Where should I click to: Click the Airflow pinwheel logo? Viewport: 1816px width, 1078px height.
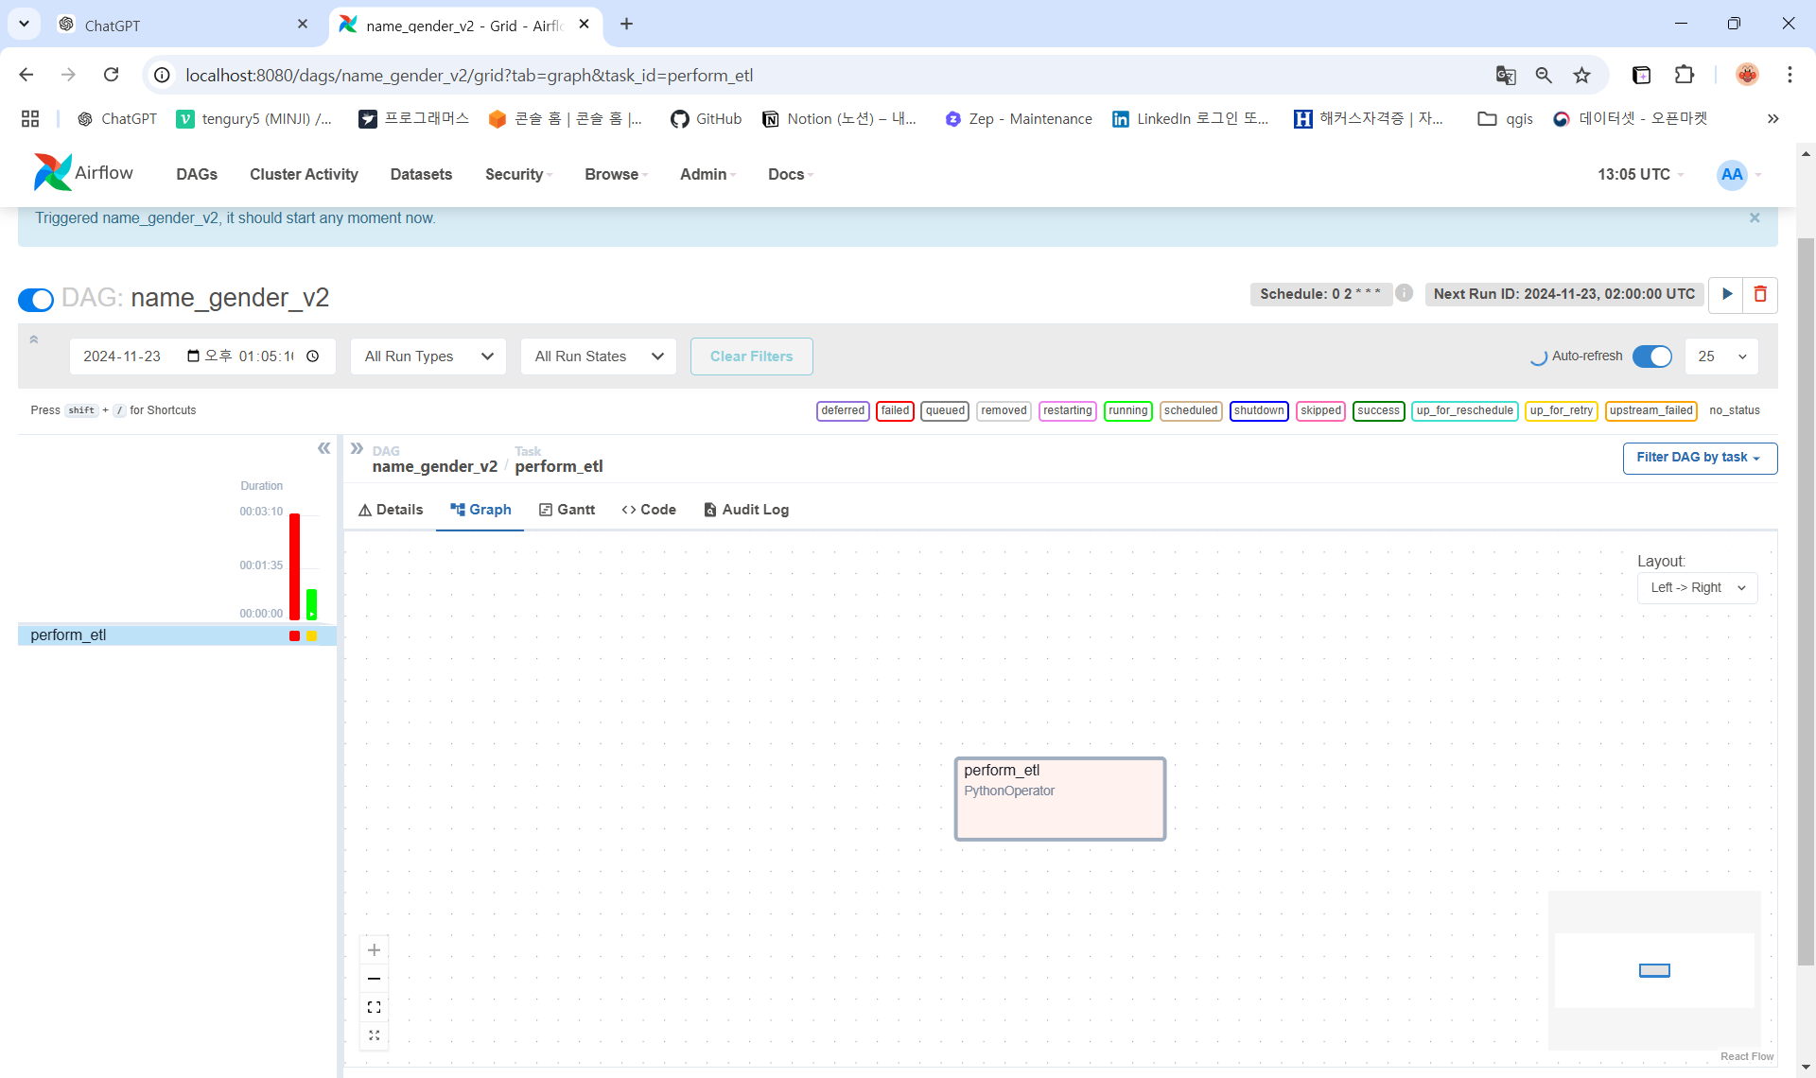pyautogui.click(x=52, y=172)
